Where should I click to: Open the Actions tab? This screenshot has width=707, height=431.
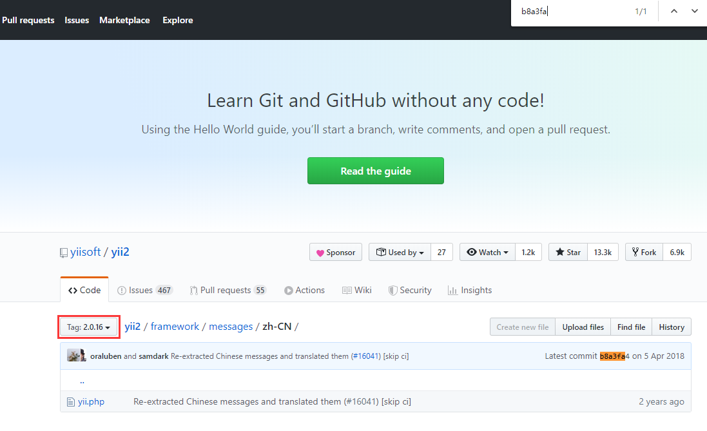point(304,290)
